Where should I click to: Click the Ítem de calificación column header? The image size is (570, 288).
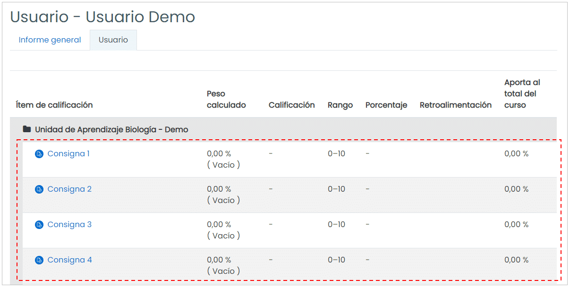54,105
